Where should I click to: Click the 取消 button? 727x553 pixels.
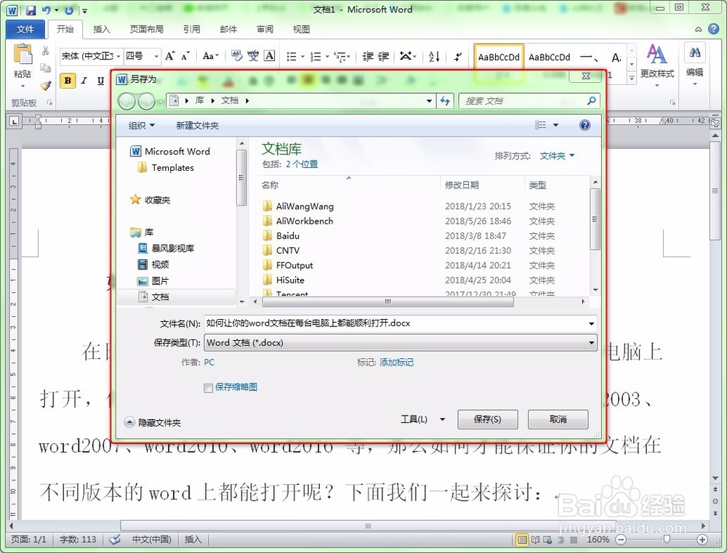point(558,419)
